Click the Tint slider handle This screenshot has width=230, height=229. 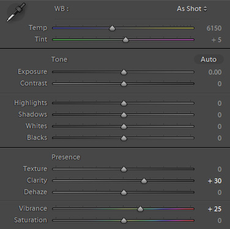tap(125, 40)
